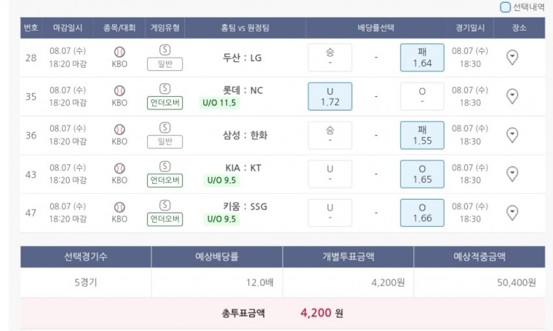Click location pin icon for 두산 : LG match
This screenshot has width=553, height=331.
pos(512,58)
